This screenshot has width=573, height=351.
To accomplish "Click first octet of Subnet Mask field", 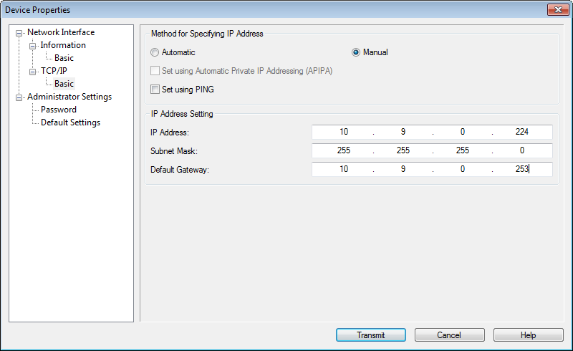I will (344, 150).
